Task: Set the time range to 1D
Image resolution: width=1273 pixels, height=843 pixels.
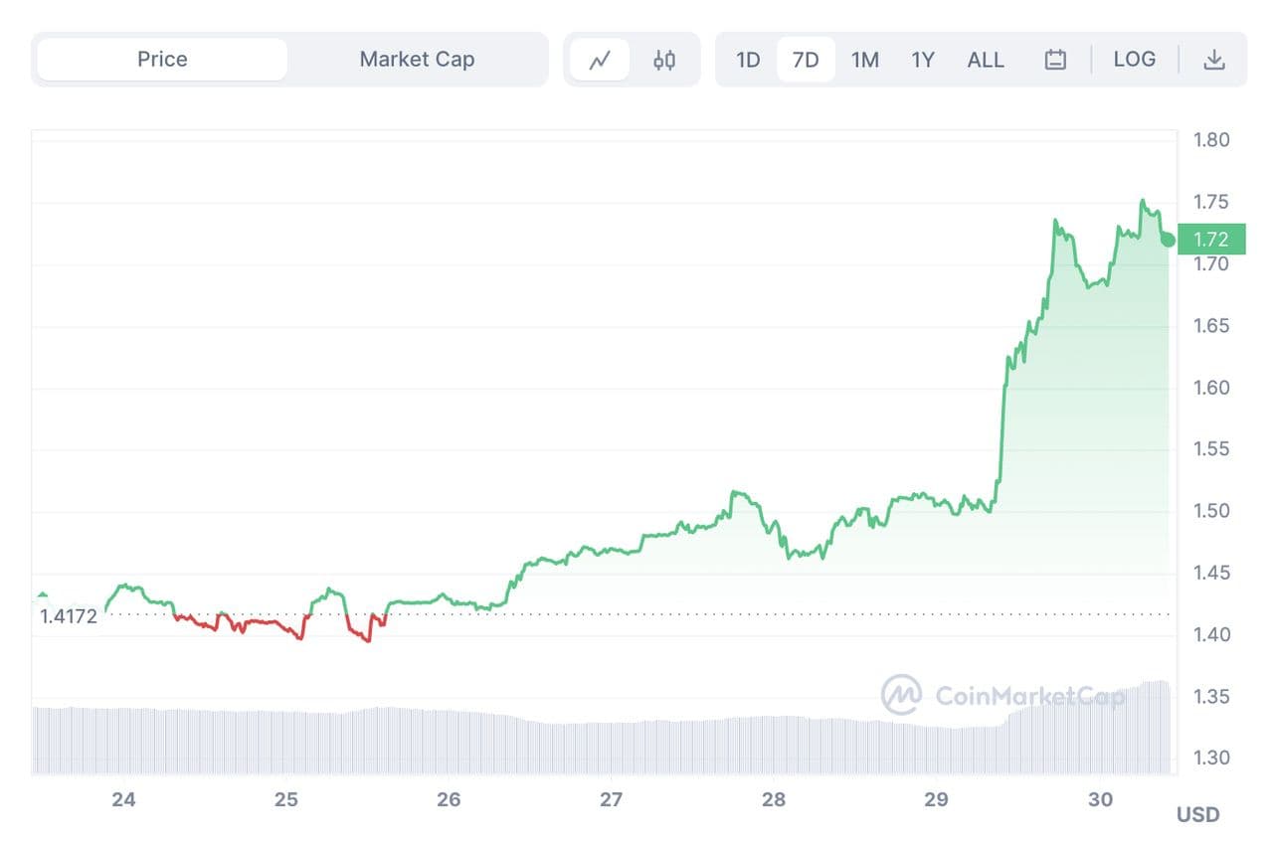Action: pyautogui.click(x=748, y=60)
